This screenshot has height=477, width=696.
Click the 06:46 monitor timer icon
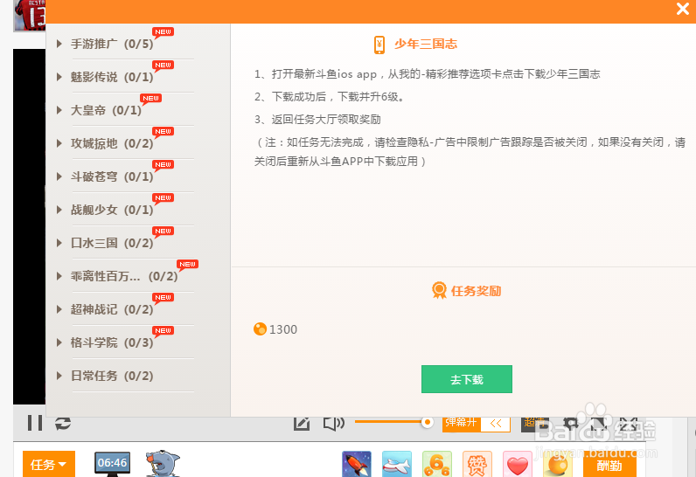(112, 464)
